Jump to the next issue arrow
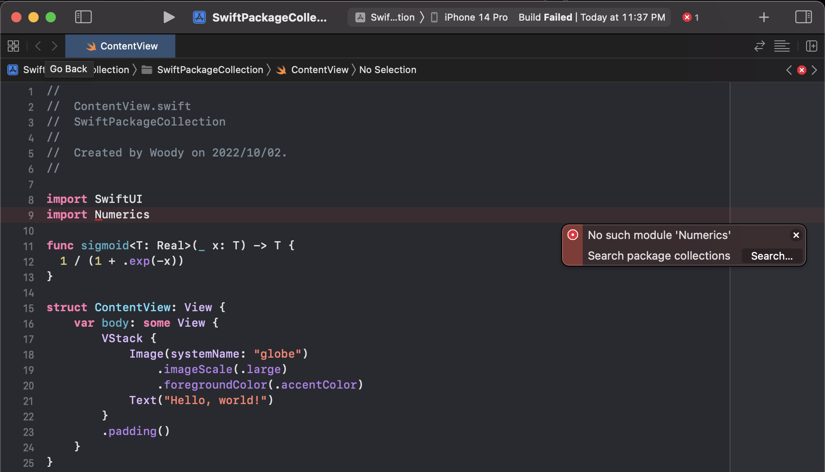 [x=814, y=70]
